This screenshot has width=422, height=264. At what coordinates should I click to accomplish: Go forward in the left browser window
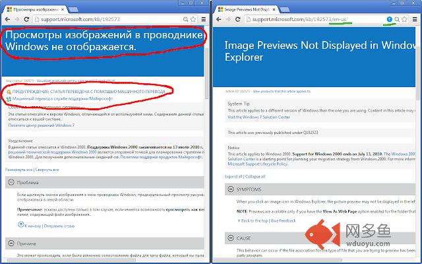16,19
